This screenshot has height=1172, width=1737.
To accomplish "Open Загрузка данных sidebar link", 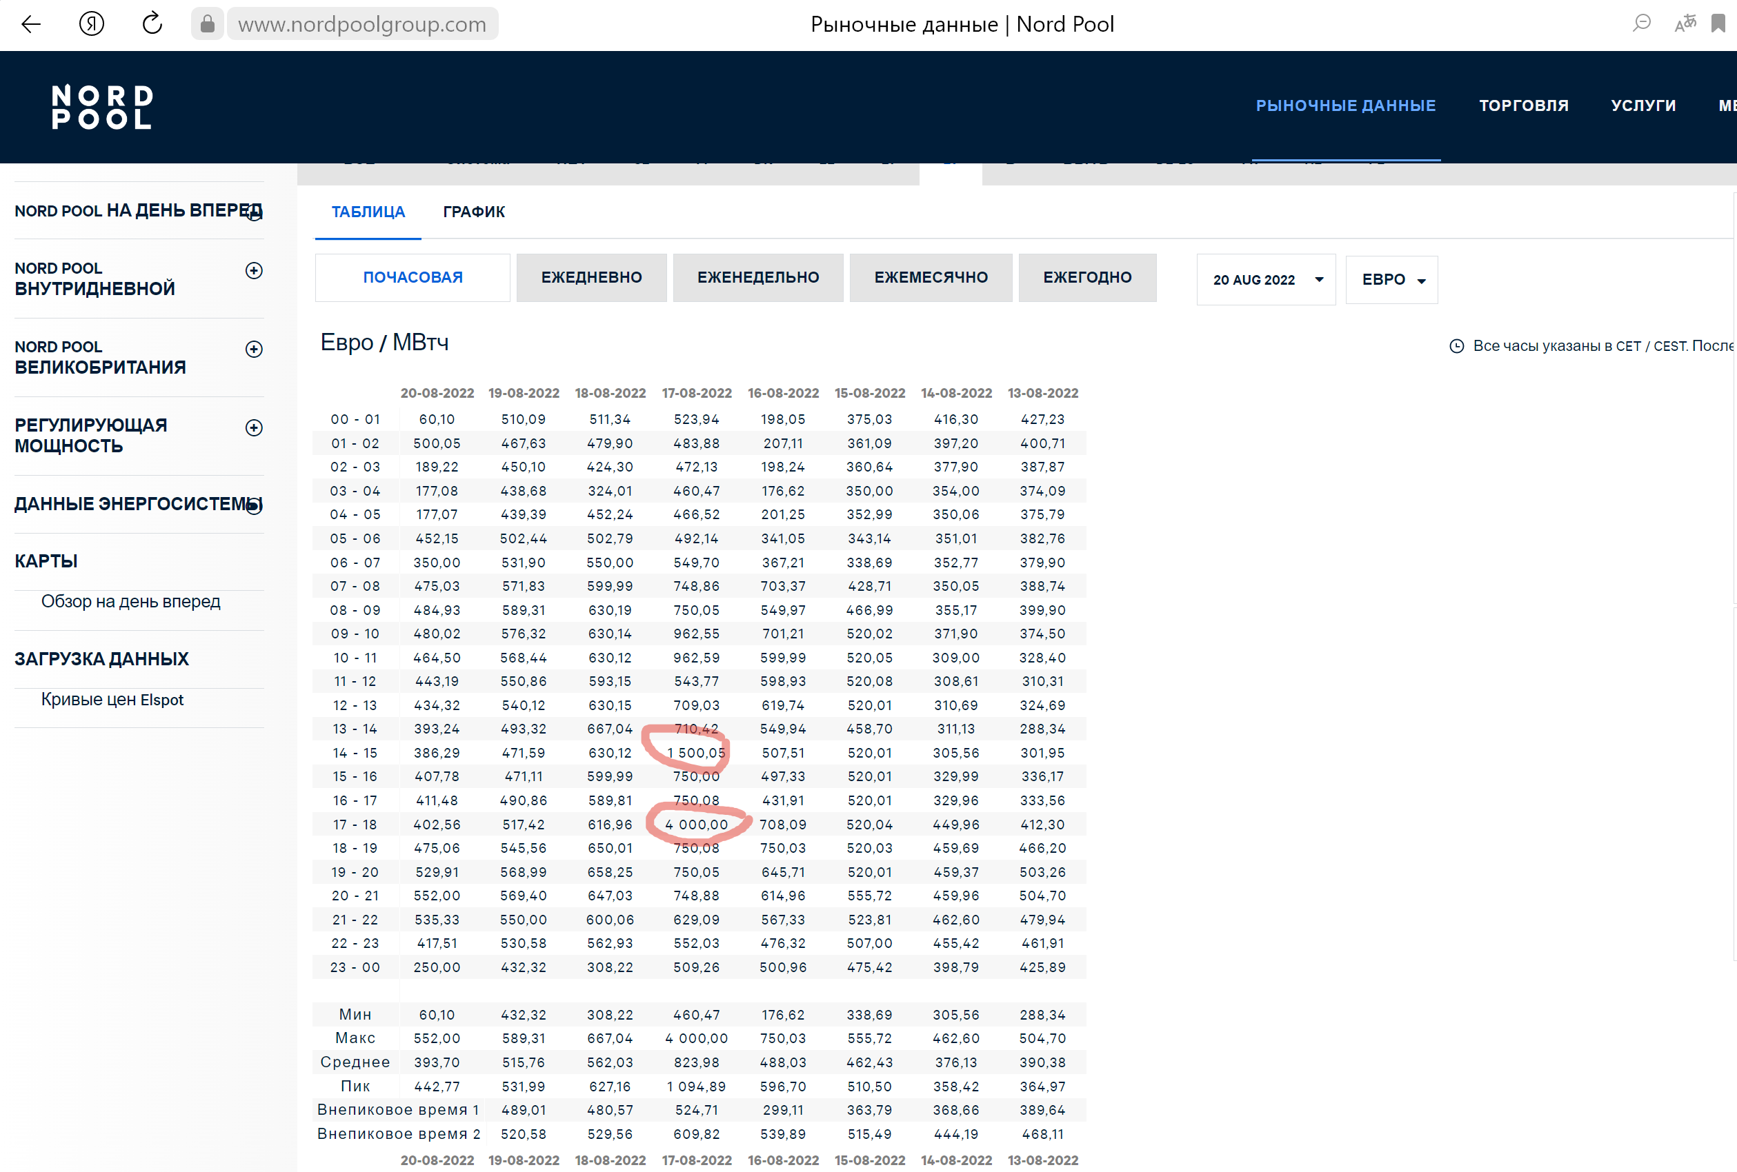I will 101,659.
